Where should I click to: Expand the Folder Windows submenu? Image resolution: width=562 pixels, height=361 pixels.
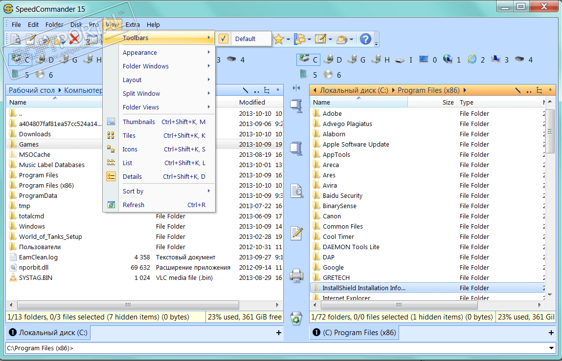(159, 66)
